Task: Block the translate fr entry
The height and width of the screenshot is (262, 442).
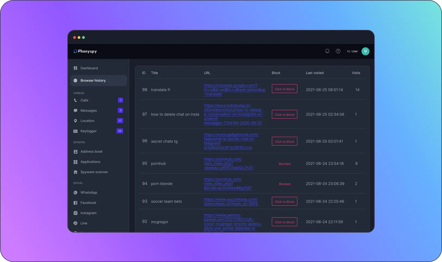Action: [x=285, y=89]
